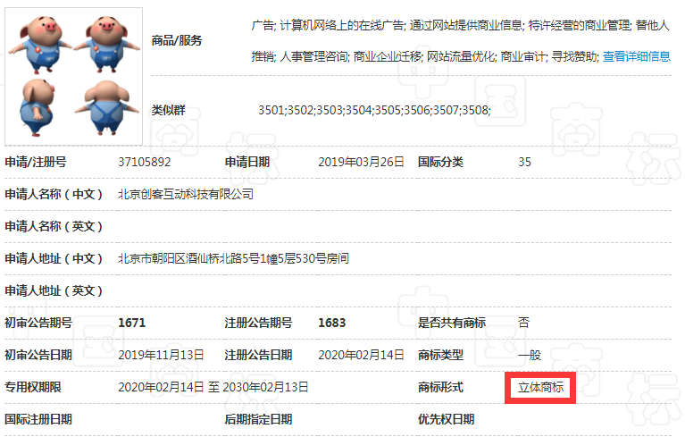Click the shared trademark value 否
The height and width of the screenshot is (437, 685).
524,323
